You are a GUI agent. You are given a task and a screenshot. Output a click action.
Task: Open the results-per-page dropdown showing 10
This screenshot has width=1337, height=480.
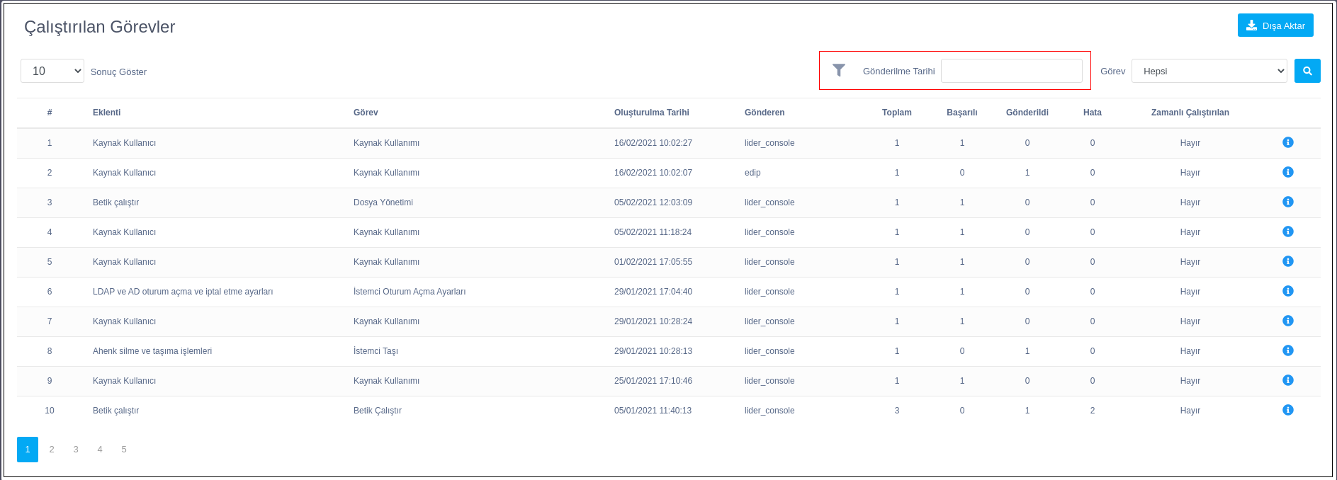pos(52,71)
